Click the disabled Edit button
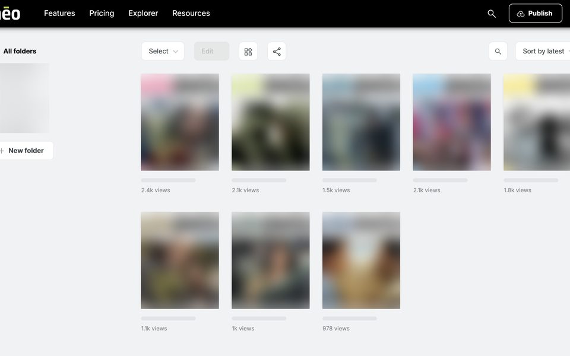 click(x=211, y=51)
